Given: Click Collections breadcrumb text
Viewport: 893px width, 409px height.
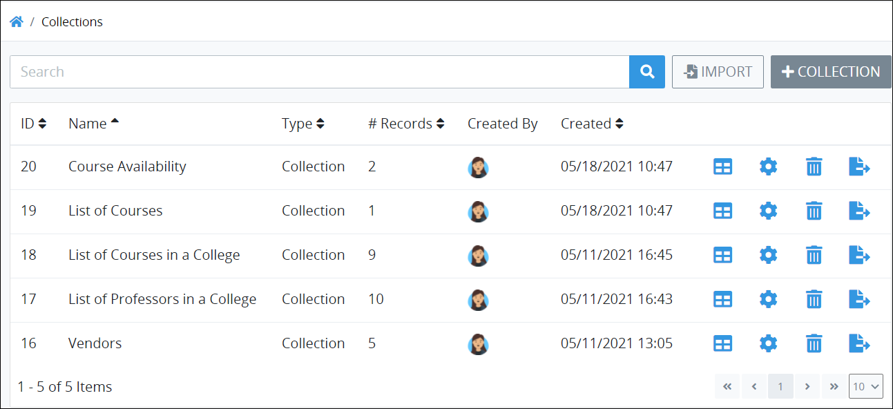Looking at the screenshot, I should tap(72, 21).
